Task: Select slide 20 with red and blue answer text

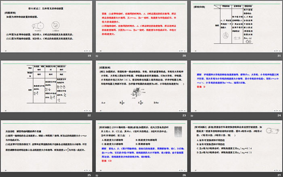Action: click(141, 26)
